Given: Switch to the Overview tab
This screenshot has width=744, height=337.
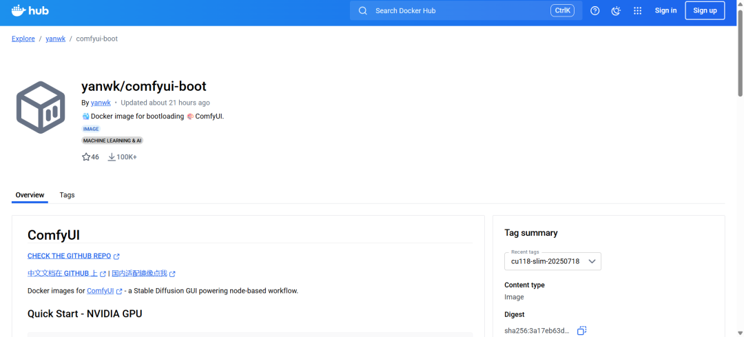Looking at the screenshot, I should [x=30, y=195].
